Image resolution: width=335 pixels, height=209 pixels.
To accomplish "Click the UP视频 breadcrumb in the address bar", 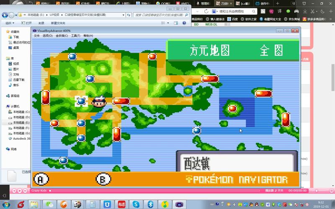I will pos(54,15).
